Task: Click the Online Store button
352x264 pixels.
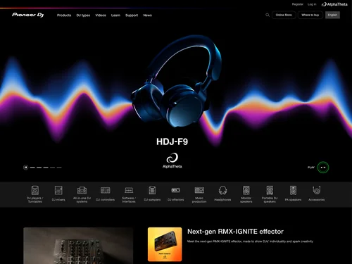Action: 284,15
